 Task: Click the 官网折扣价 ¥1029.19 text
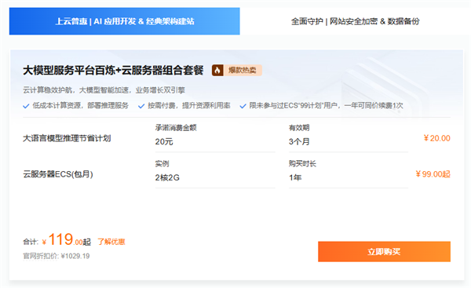pyautogui.click(x=57, y=256)
